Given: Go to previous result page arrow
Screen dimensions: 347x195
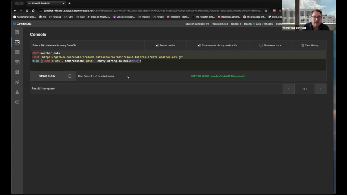Looking at the screenshot, I should click(289, 89).
